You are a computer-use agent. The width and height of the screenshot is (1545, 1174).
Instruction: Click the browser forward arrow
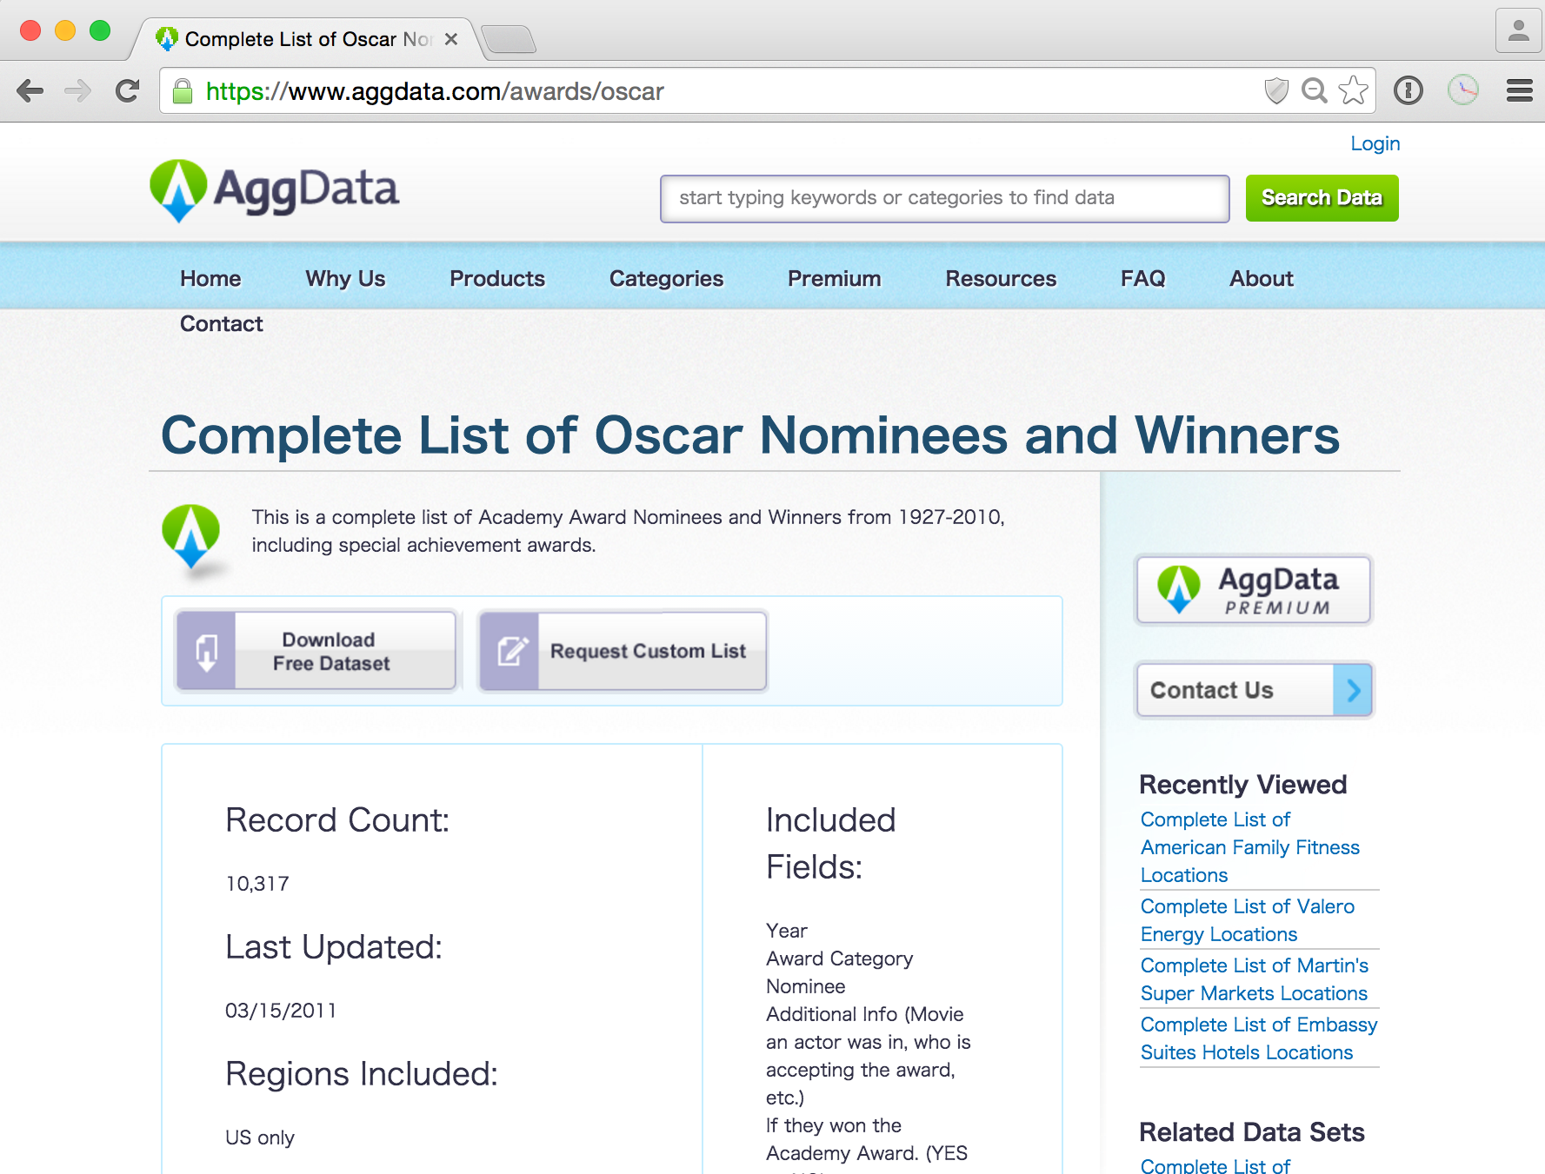click(77, 90)
